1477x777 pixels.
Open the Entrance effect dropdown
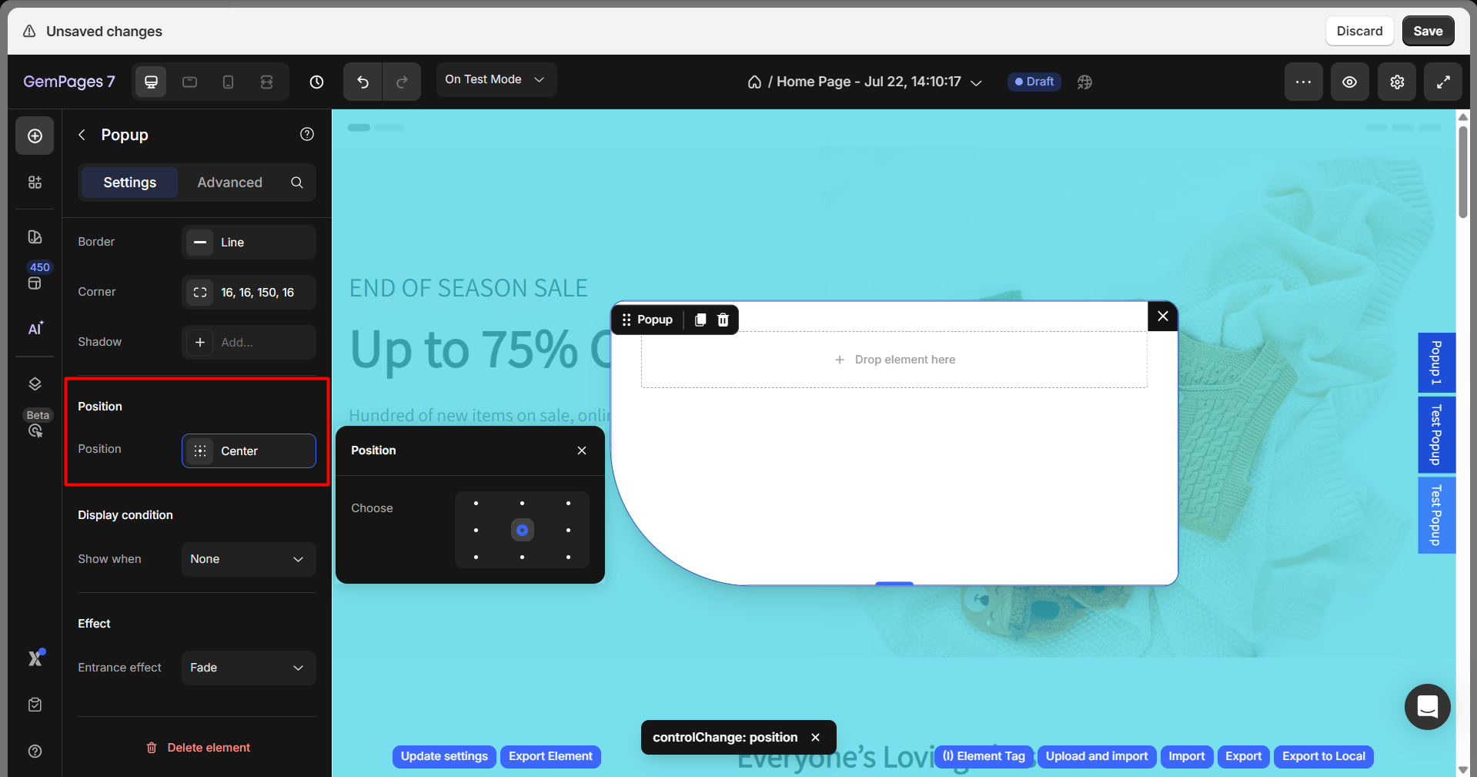pyautogui.click(x=249, y=668)
